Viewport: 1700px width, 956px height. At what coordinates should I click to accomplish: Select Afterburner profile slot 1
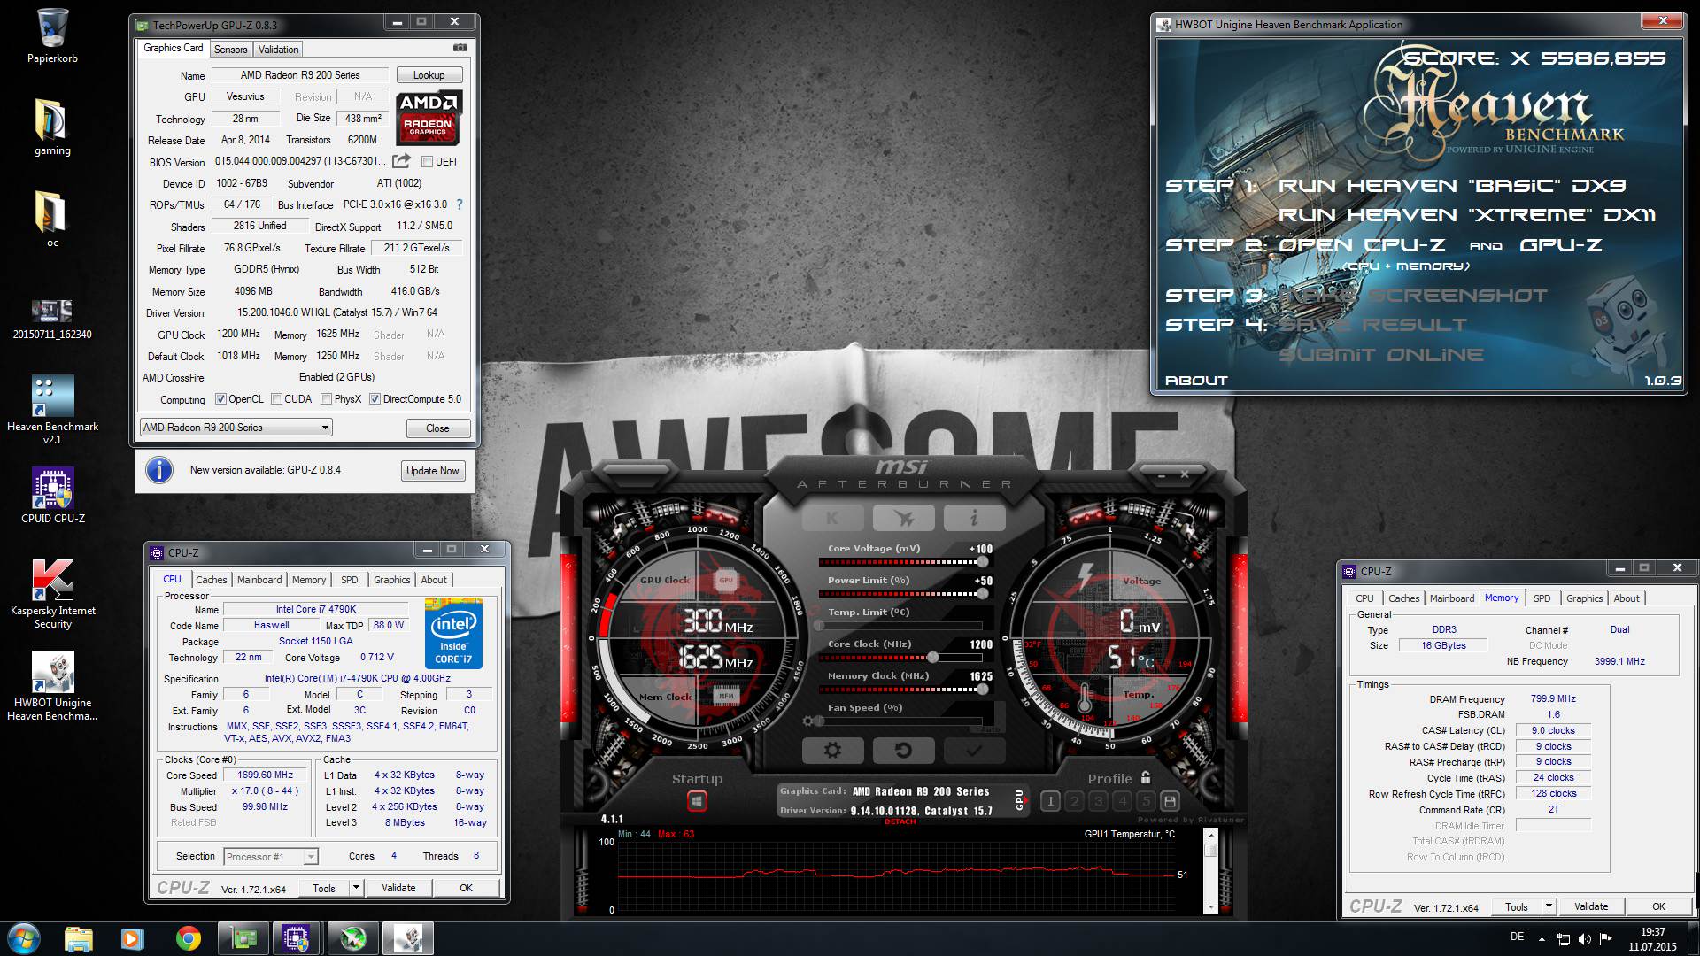pos(1050,801)
